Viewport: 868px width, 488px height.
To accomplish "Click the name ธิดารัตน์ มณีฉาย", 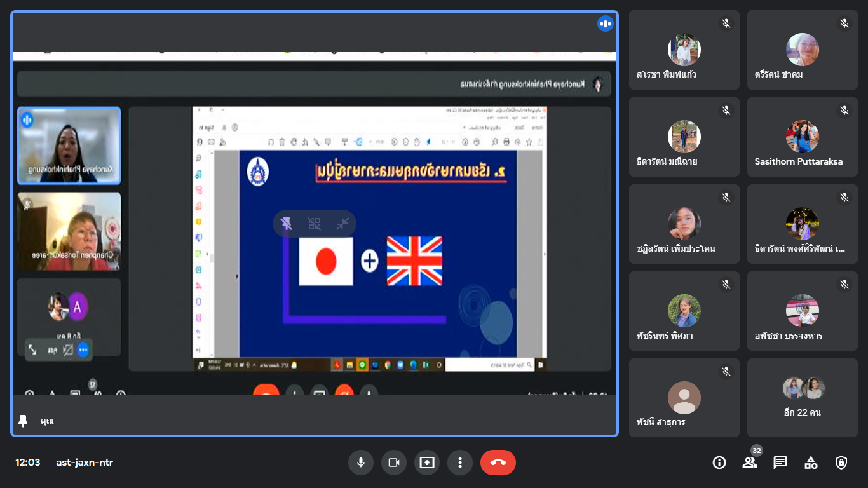I will click(667, 161).
